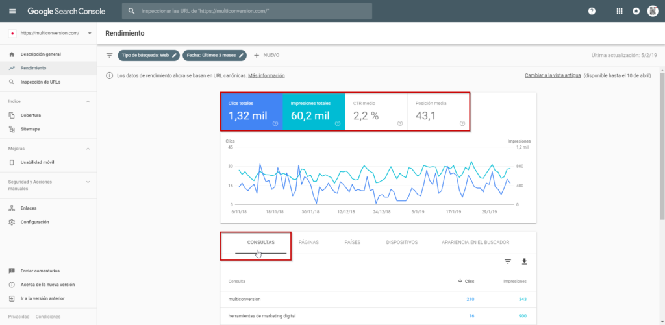Select the multiconversion query row
This screenshot has width=665, height=325.
tap(379, 299)
